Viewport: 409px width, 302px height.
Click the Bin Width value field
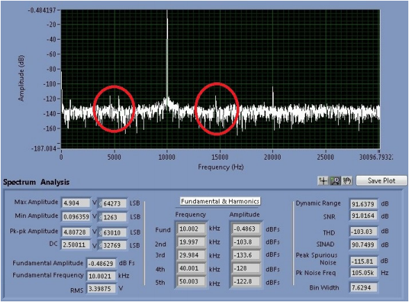pyautogui.click(x=363, y=287)
